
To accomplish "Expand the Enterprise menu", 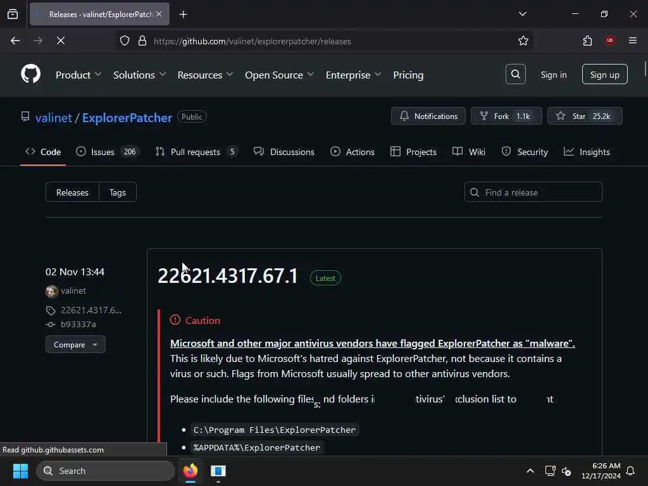I will [353, 75].
